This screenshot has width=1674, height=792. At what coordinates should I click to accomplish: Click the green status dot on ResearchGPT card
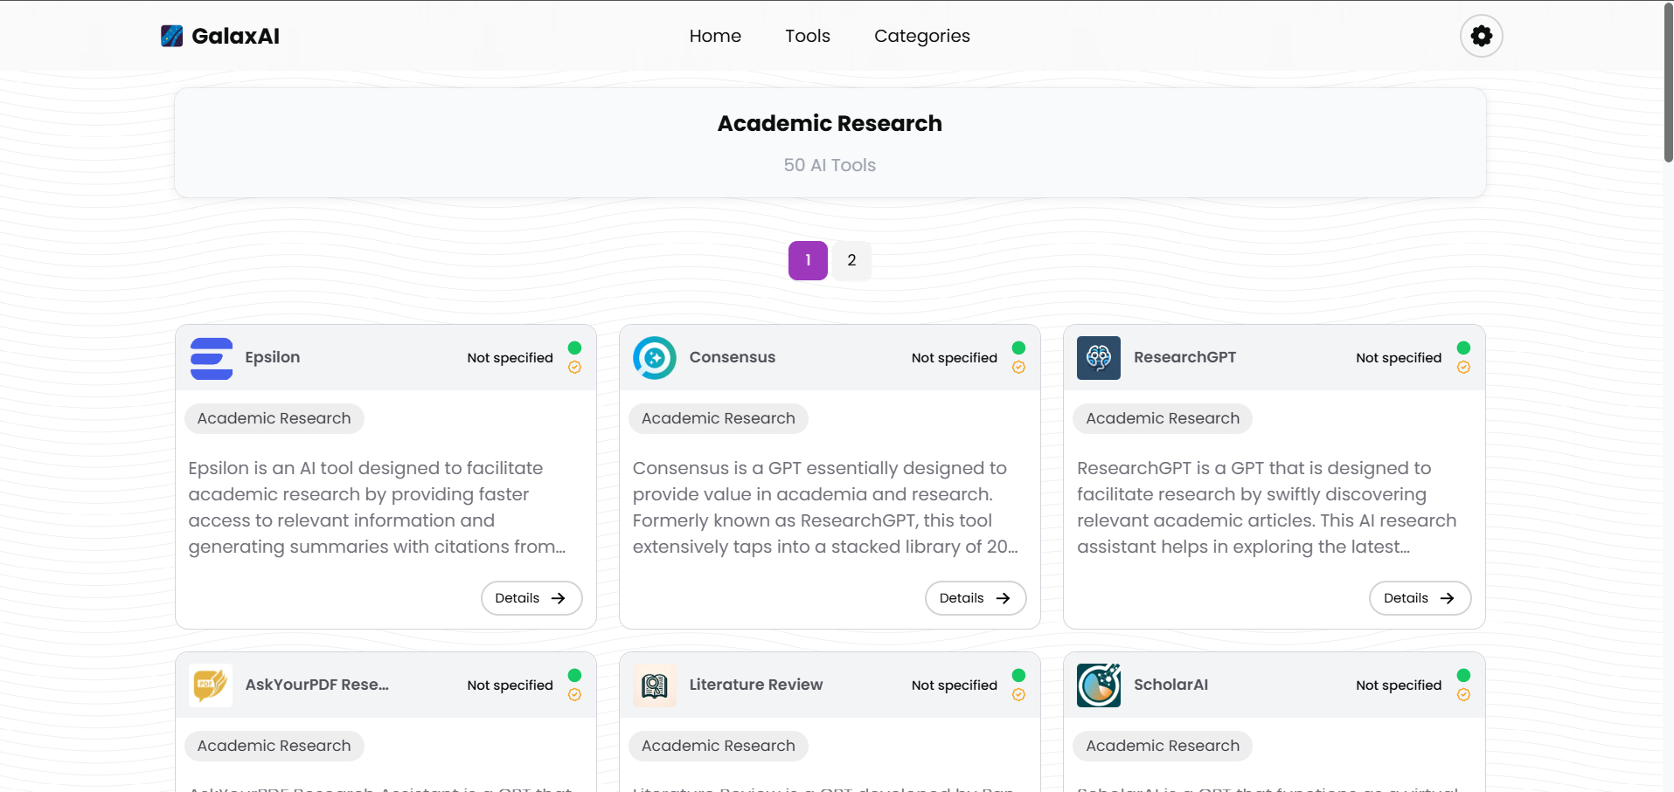1463,348
